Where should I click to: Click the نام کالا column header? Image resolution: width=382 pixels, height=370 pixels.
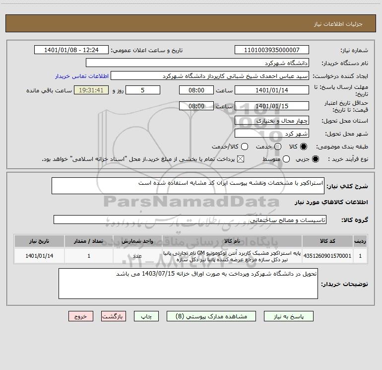(232, 241)
